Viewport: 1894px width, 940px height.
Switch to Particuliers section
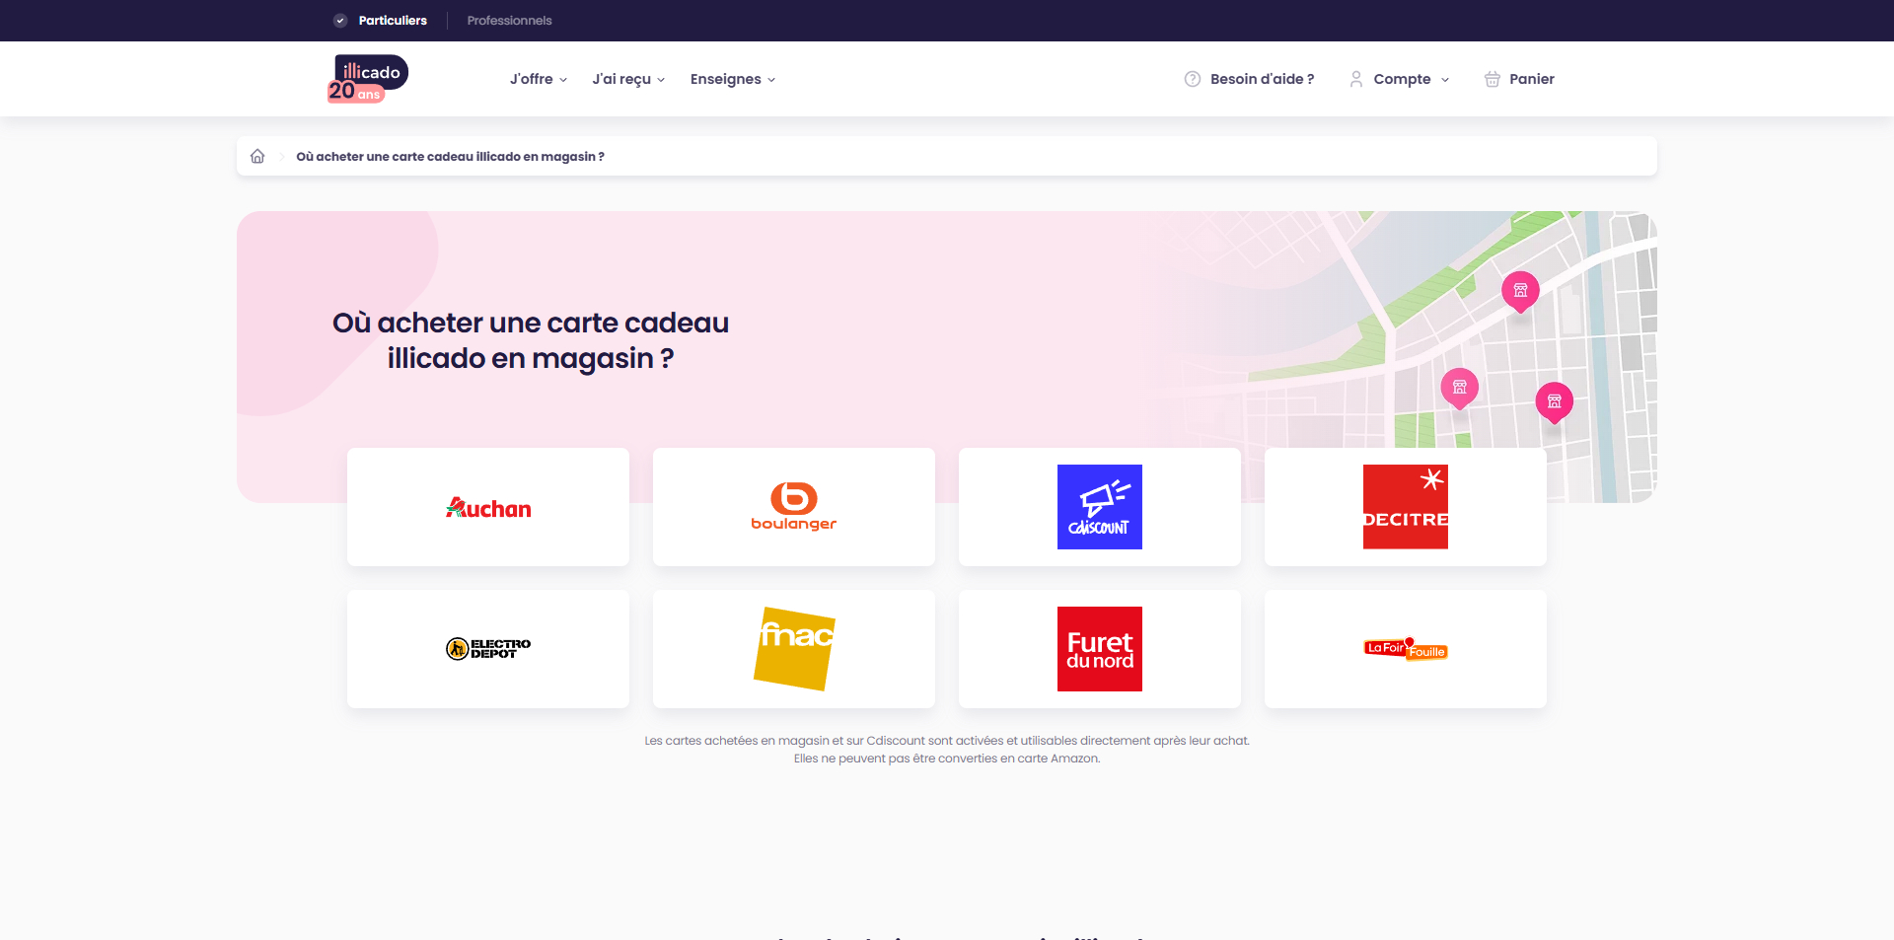coord(381,21)
